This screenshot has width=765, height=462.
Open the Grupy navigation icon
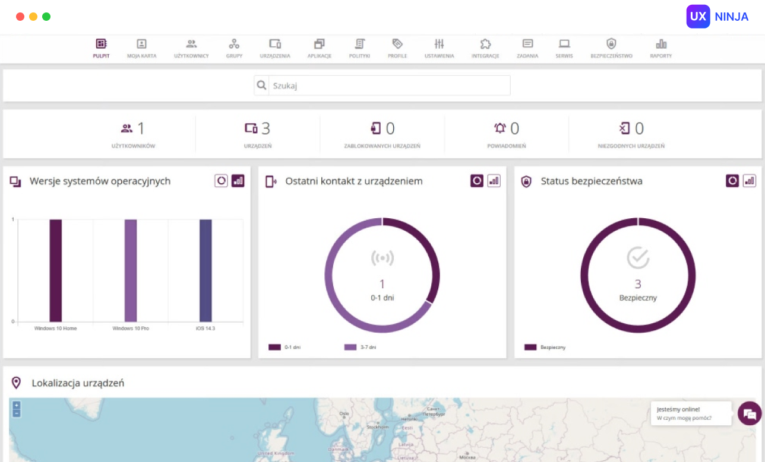coord(234,44)
